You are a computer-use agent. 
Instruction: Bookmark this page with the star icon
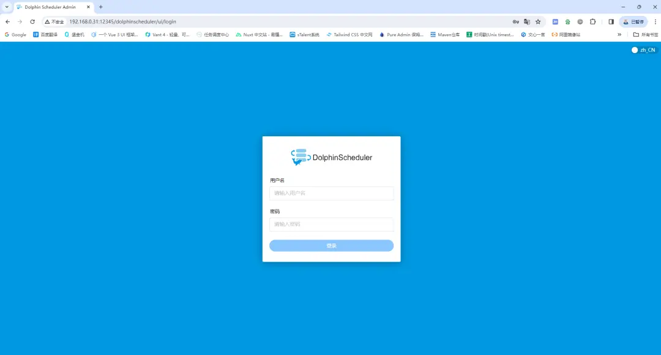(538, 22)
